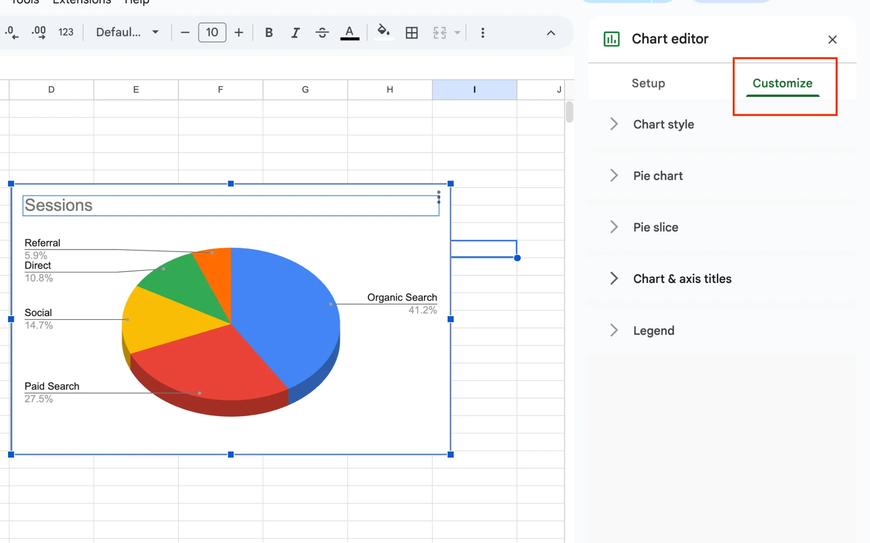Click the chart's top-center resize handle
This screenshot has width=870, height=543.
point(231,184)
